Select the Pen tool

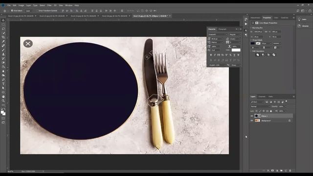tap(3, 80)
